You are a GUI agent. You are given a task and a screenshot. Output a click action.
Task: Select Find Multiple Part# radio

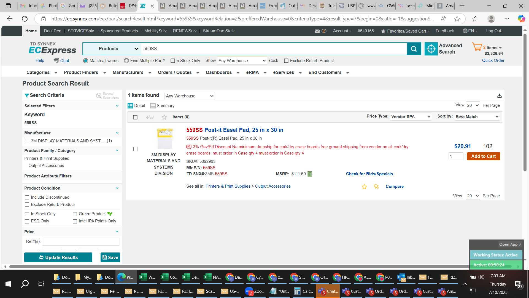coord(126,61)
